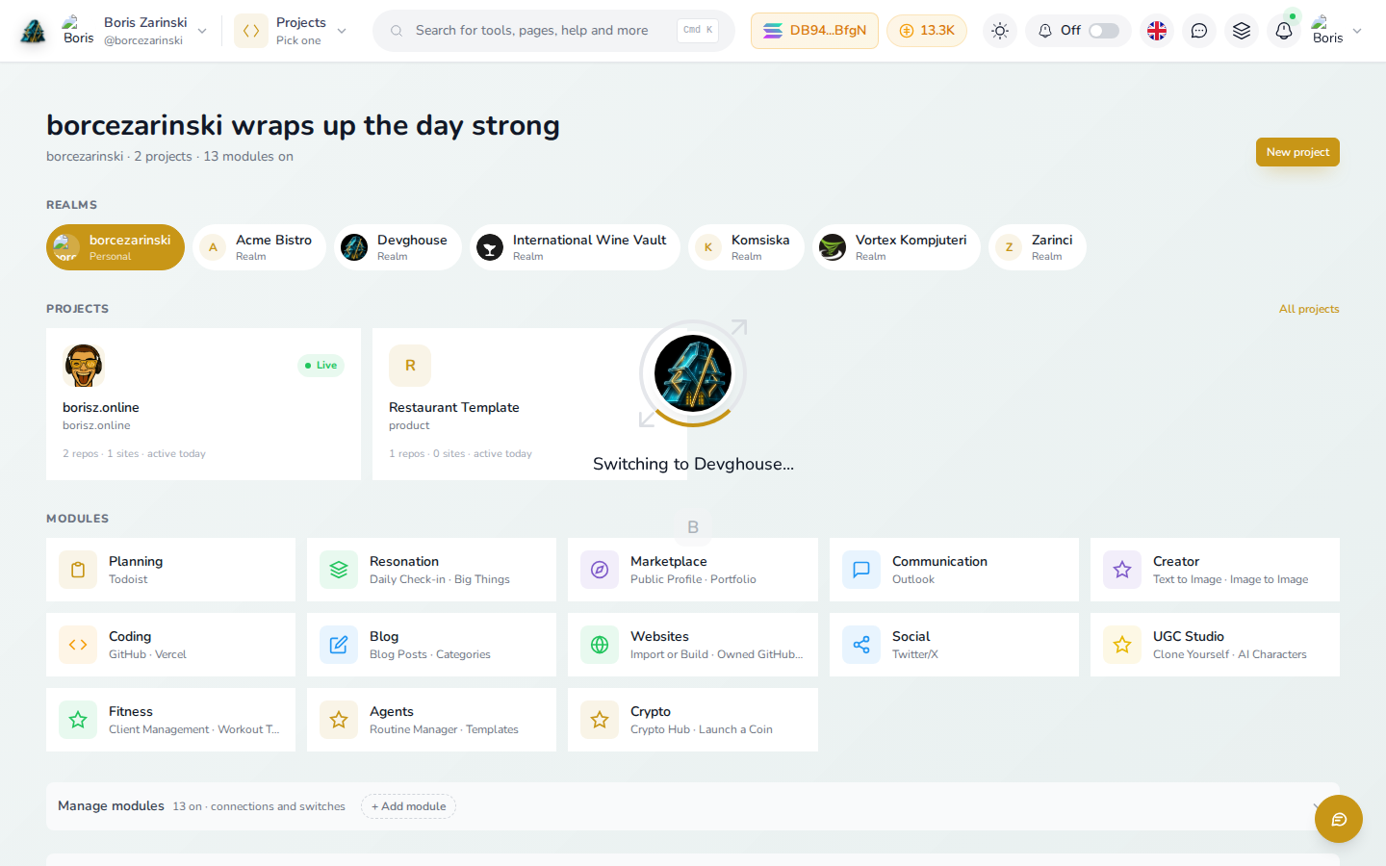Click Twitter/X under Social
1386x866 pixels.
(x=915, y=654)
